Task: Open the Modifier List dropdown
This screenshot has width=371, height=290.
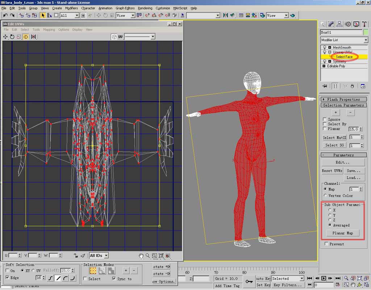Action: click(x=366, y=40)
